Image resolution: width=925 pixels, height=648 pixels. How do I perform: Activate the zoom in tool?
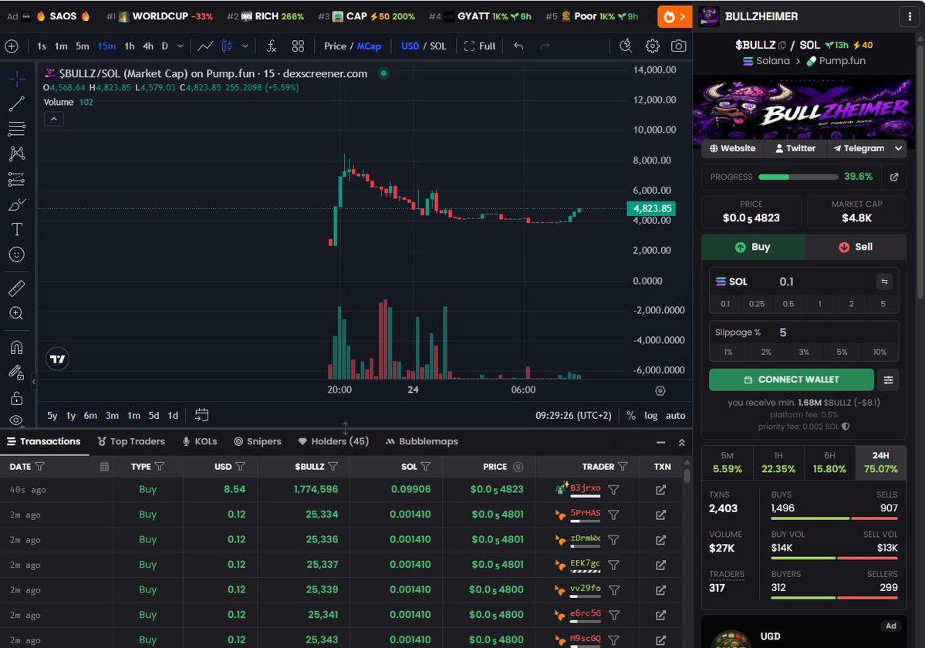tap(16, 313)
